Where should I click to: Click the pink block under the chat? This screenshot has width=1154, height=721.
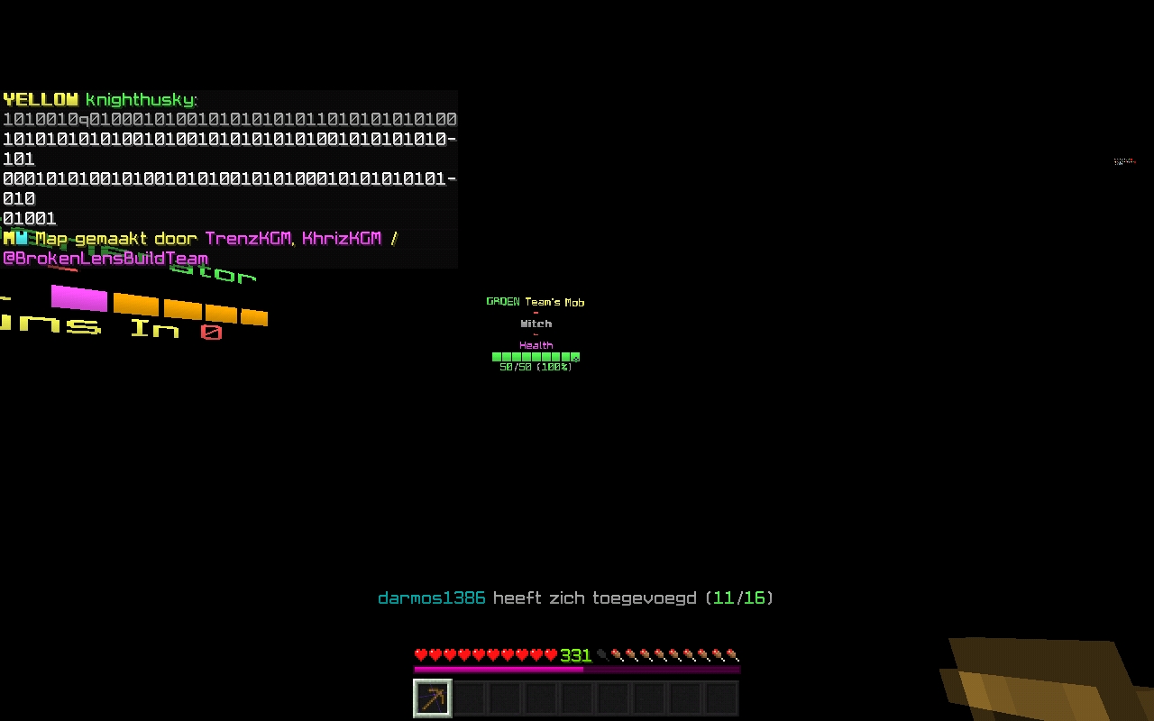pos(79,298)
